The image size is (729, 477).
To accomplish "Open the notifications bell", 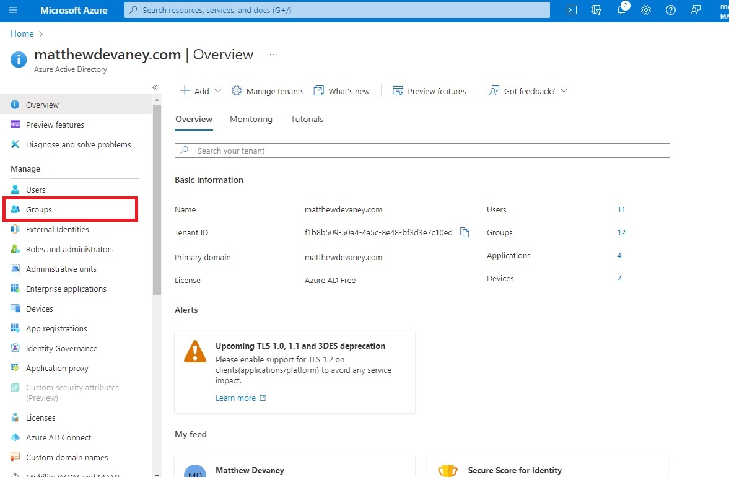I will 622,10.
